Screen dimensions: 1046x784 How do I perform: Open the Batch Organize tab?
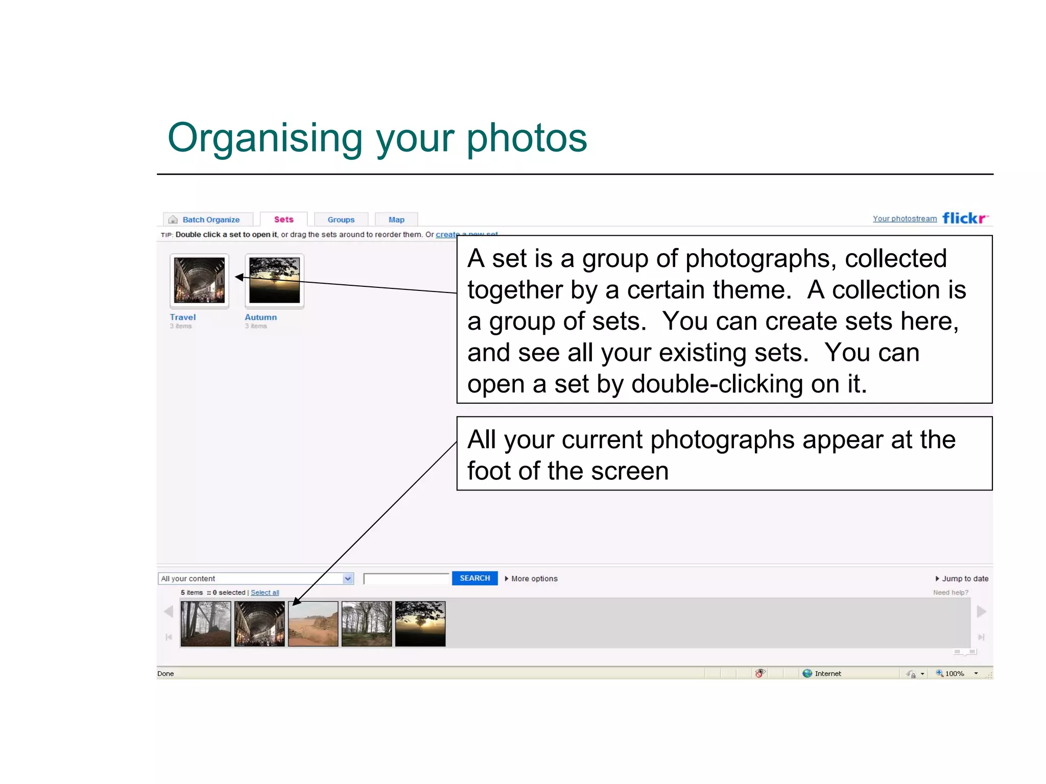[x=208, y=219]
